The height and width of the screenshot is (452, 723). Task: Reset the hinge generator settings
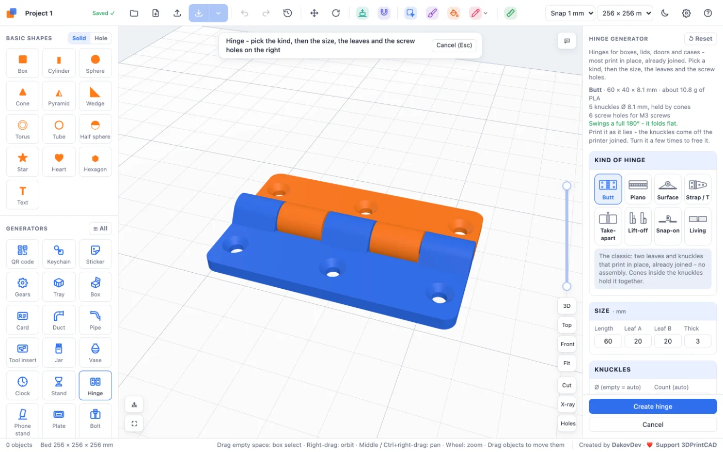click(700, 39)
